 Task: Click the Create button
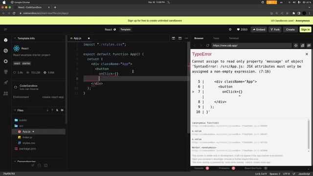click(290, 29)
